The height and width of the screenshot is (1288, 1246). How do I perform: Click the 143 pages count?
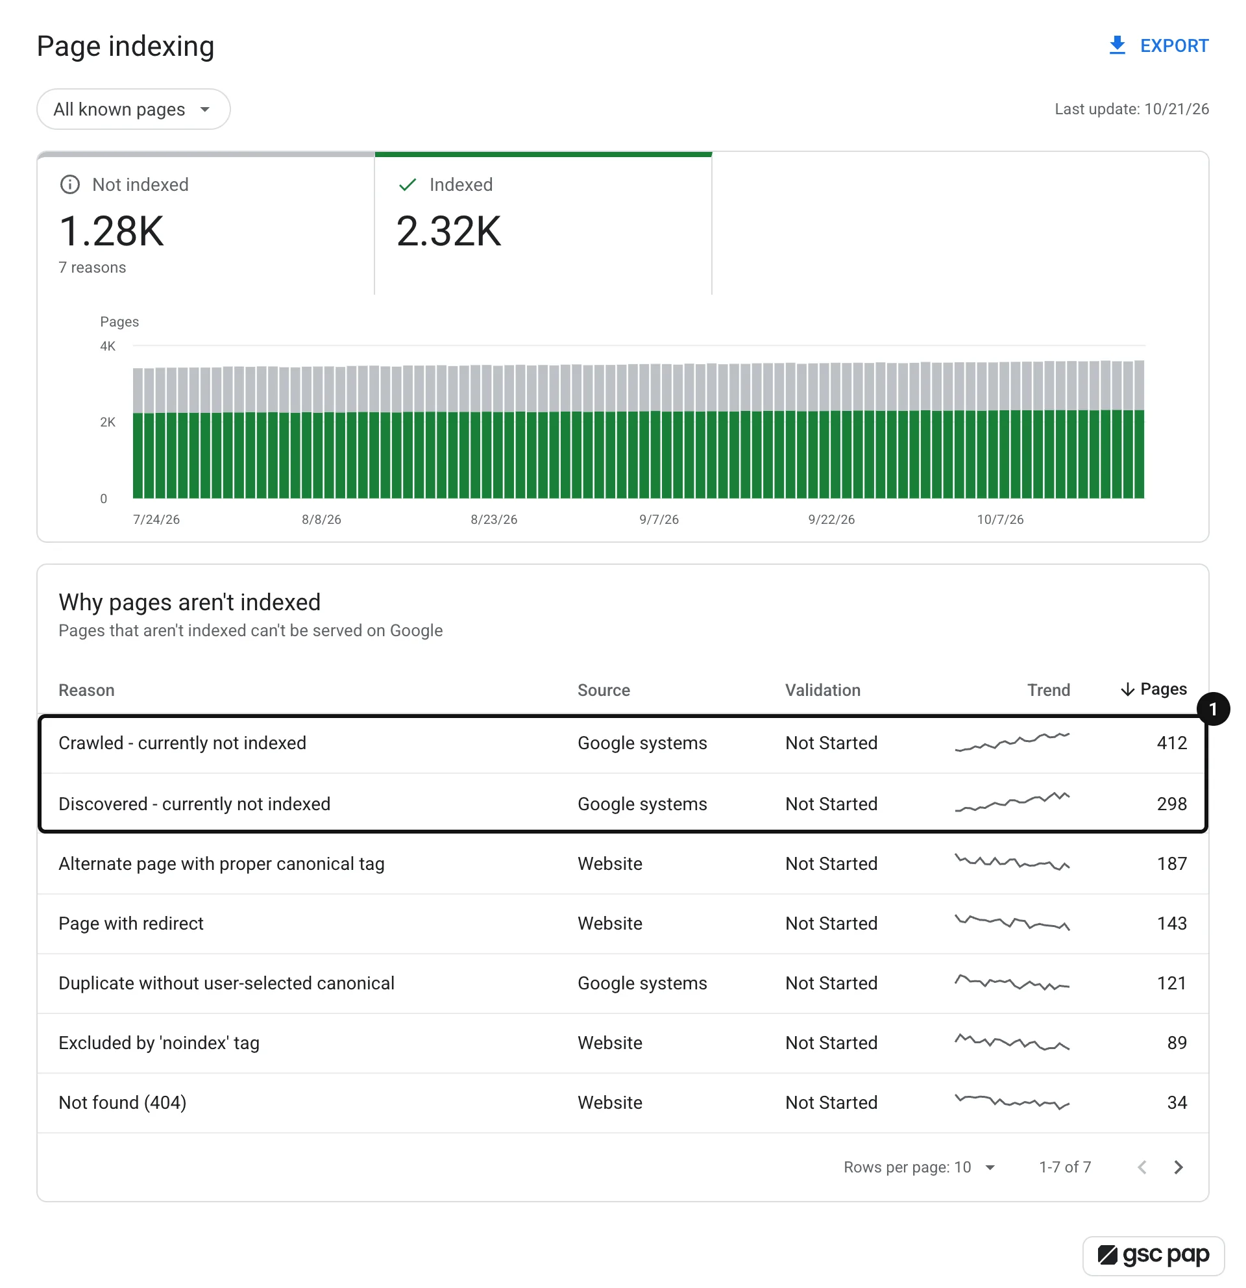coord(1171,923)
